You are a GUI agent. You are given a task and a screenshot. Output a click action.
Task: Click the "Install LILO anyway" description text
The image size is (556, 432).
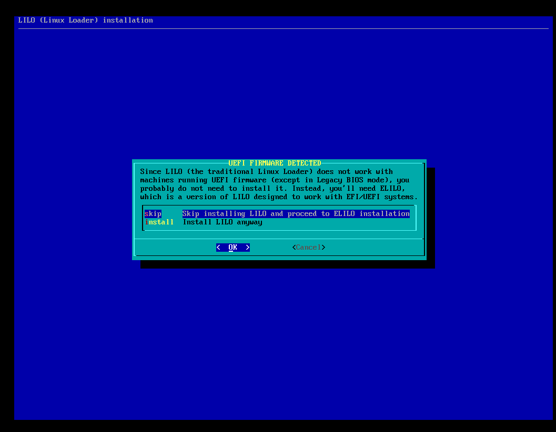tap(222, 222)
